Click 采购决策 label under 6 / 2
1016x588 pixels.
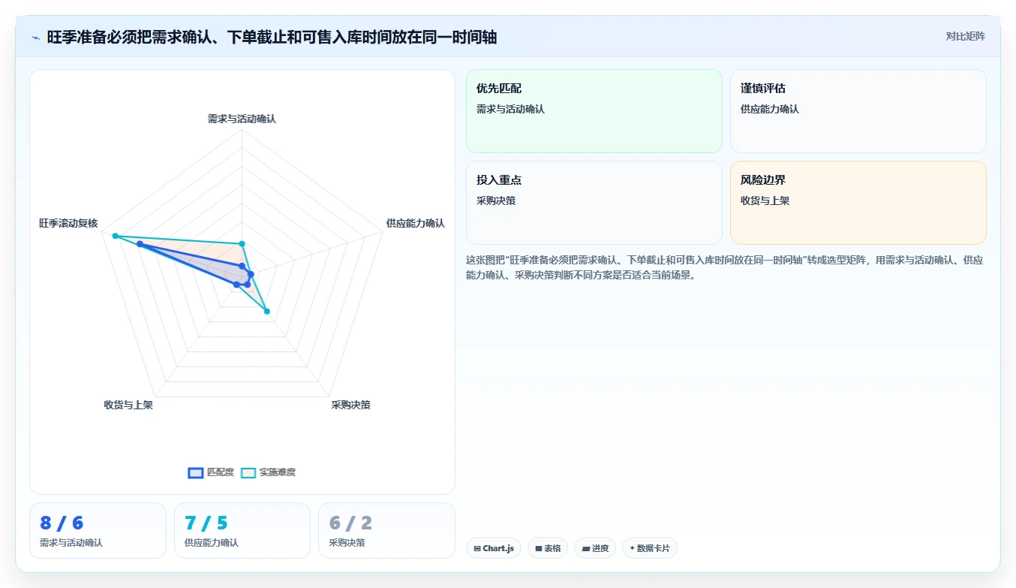click(x=347, y=542)
